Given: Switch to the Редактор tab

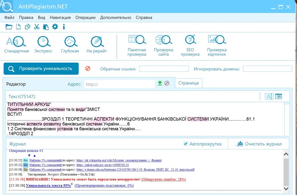Looking at the screenshot, I should point(16,84).
